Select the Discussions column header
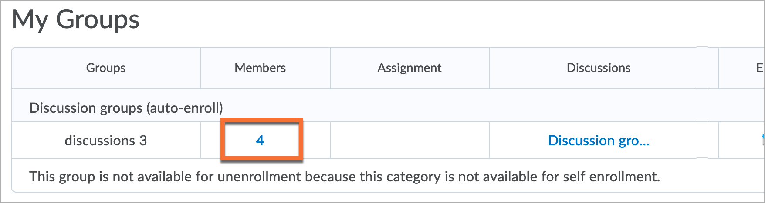The height and width of the screenshot is (203, 765). coord(598,68)
